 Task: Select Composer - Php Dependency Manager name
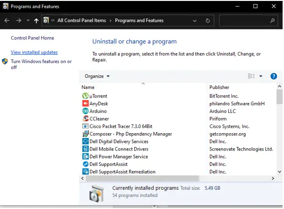tap(130, 134)
